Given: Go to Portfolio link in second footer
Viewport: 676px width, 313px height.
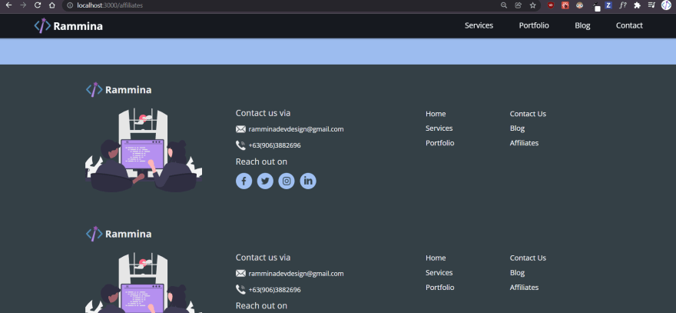Looking at the screenshot, I should [439, 287].
